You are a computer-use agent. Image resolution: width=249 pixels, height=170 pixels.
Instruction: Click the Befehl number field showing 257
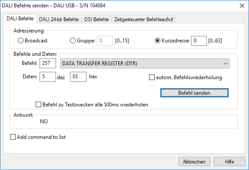point(48,64)
